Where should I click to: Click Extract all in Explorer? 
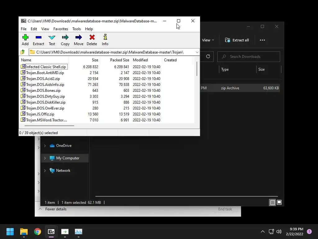(x=237, y=40)
